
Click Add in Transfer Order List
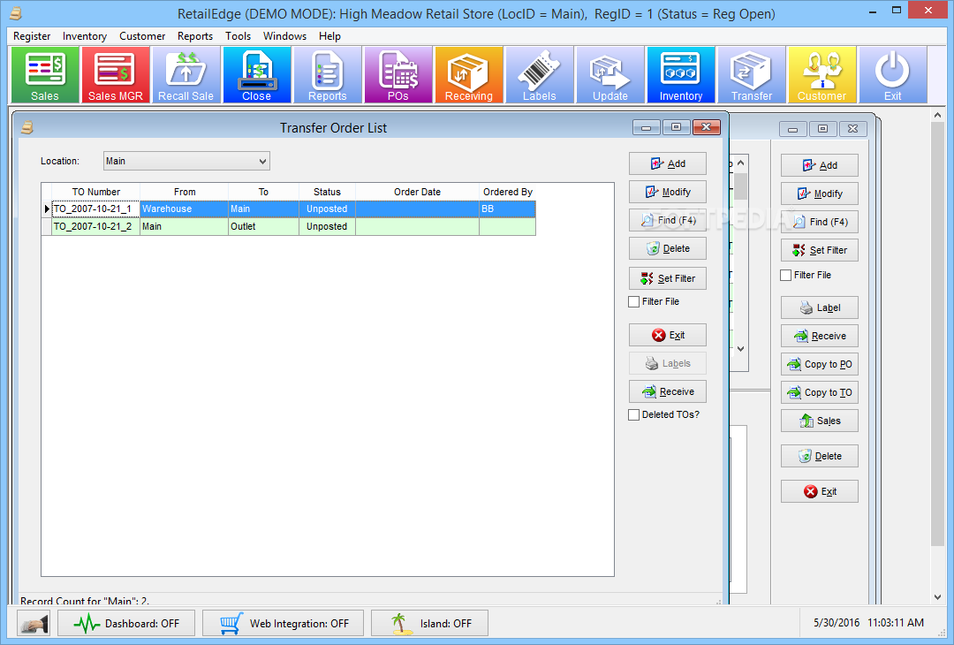click(668, 163)
